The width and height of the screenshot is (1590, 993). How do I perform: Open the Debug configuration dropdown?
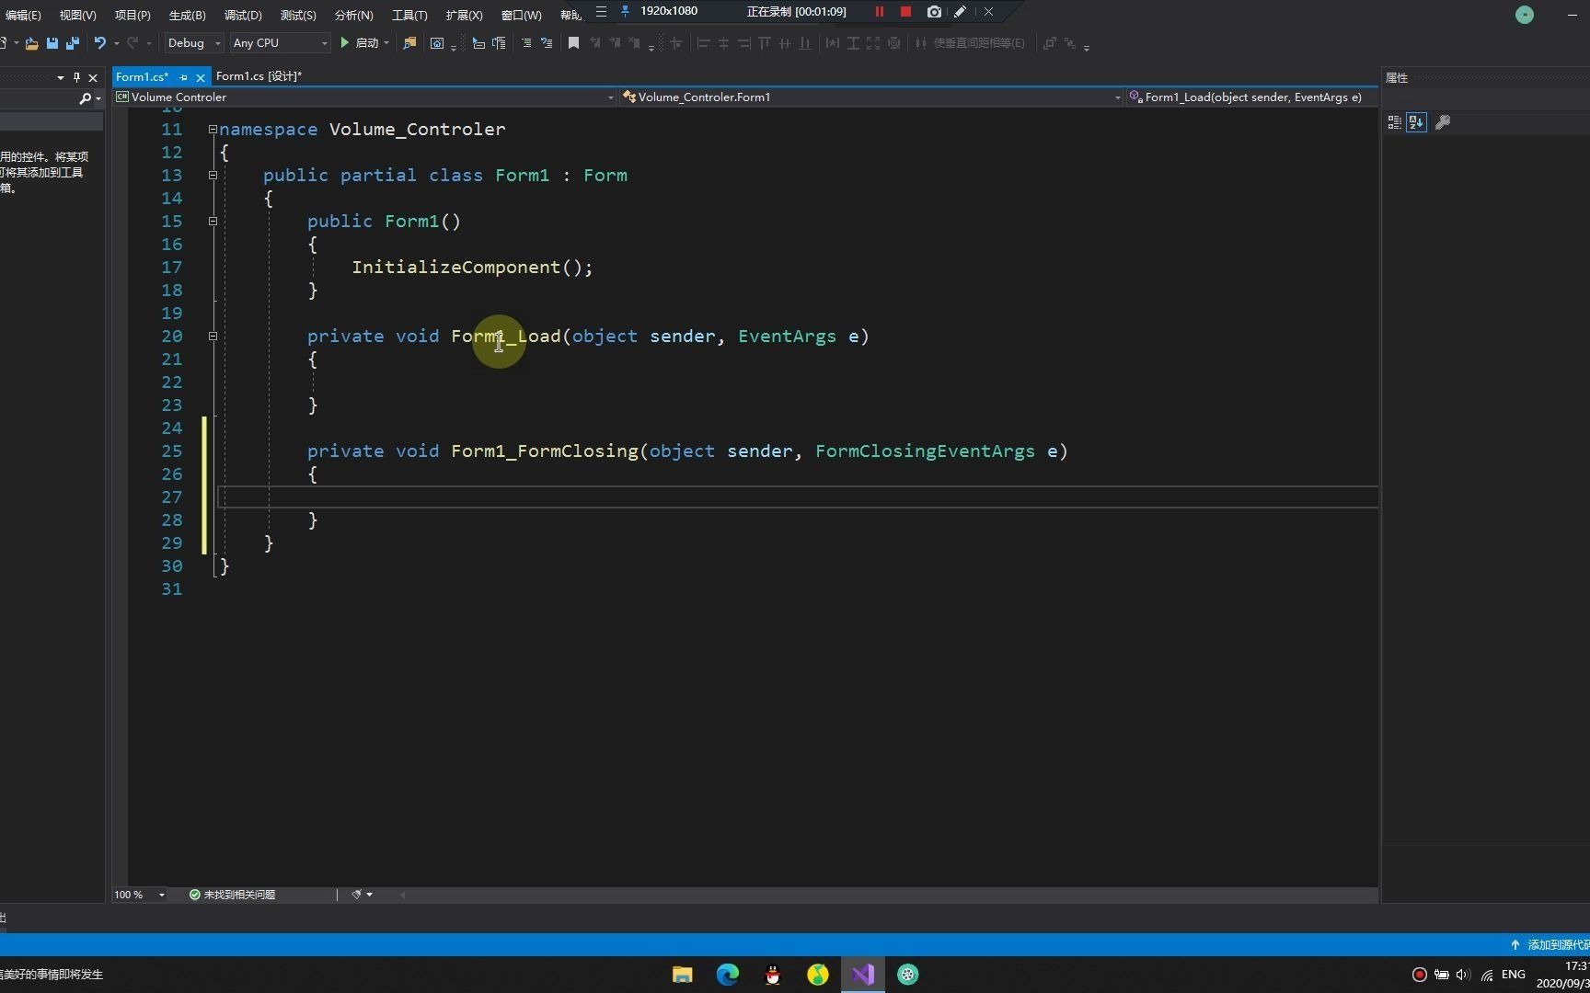point(194,43)
